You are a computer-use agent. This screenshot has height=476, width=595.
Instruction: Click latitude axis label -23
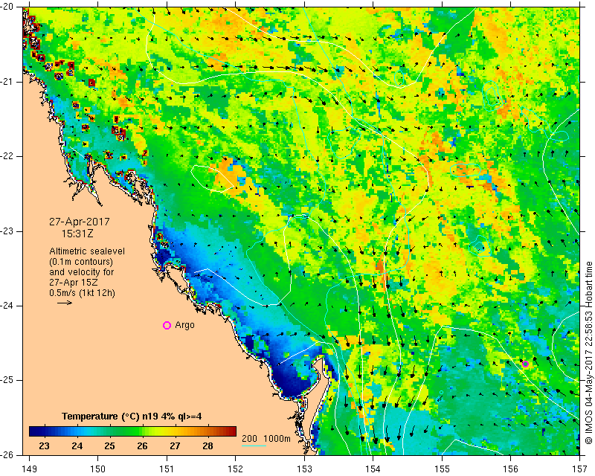point(7,231)
